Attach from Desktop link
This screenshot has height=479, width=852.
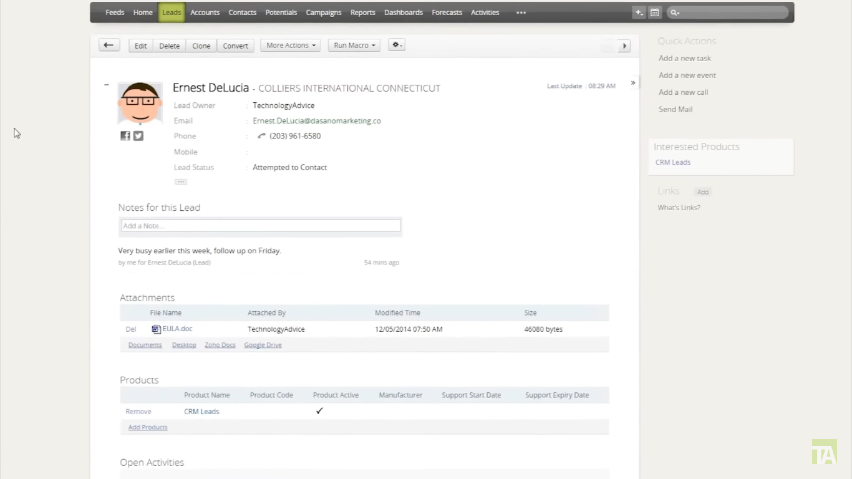tap(184, 345)
